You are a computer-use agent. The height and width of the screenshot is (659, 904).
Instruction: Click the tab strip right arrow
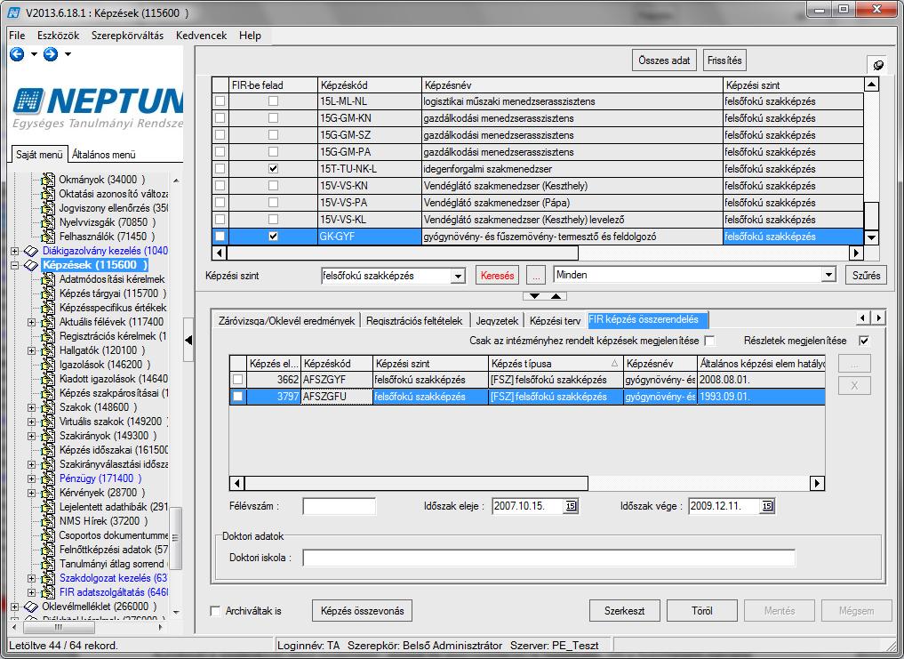point(878,318)
